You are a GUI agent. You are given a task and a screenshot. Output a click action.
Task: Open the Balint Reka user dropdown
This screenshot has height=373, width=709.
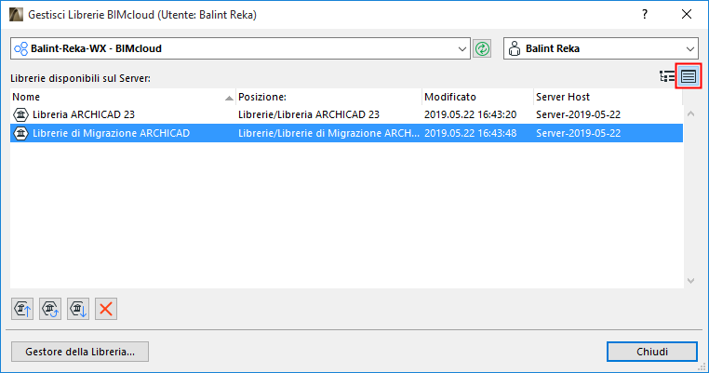tap(600, 48)
